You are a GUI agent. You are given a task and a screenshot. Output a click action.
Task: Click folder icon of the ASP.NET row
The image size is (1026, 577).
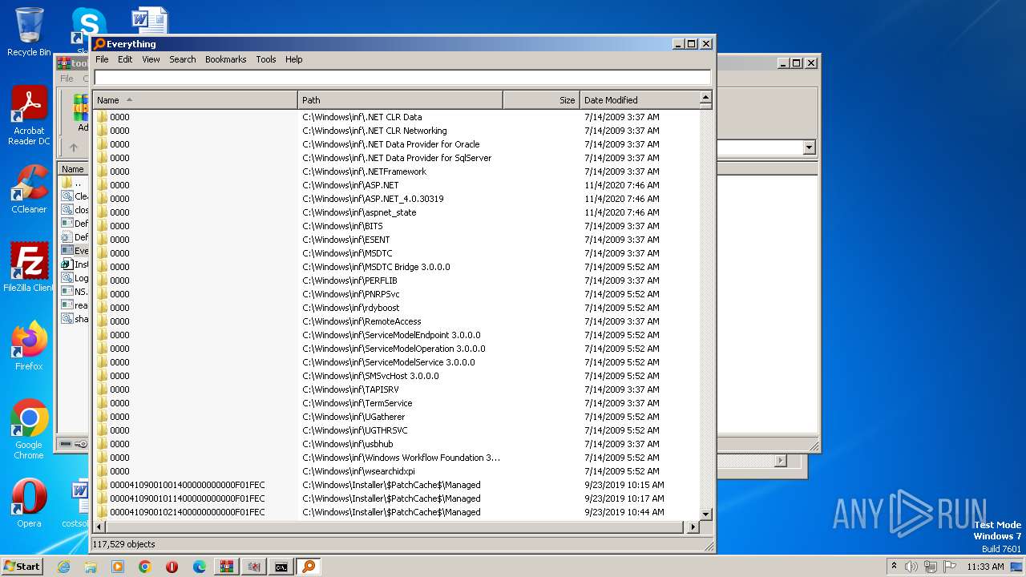click(102, 185)
